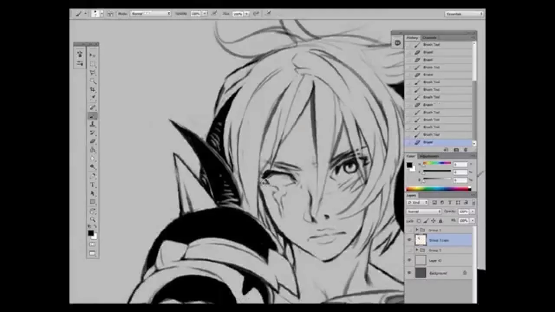Hide the Background layer
Viewport: 555px width, 312px height.
click(x=409, y=273)
